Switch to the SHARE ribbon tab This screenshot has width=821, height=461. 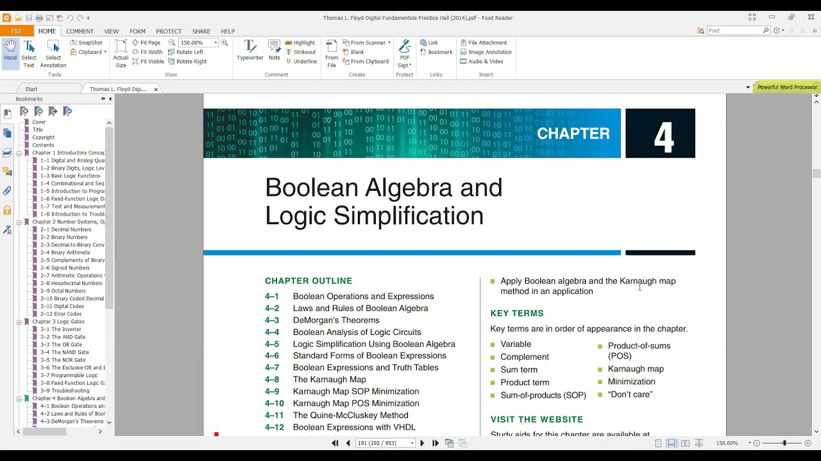[201, 31]
